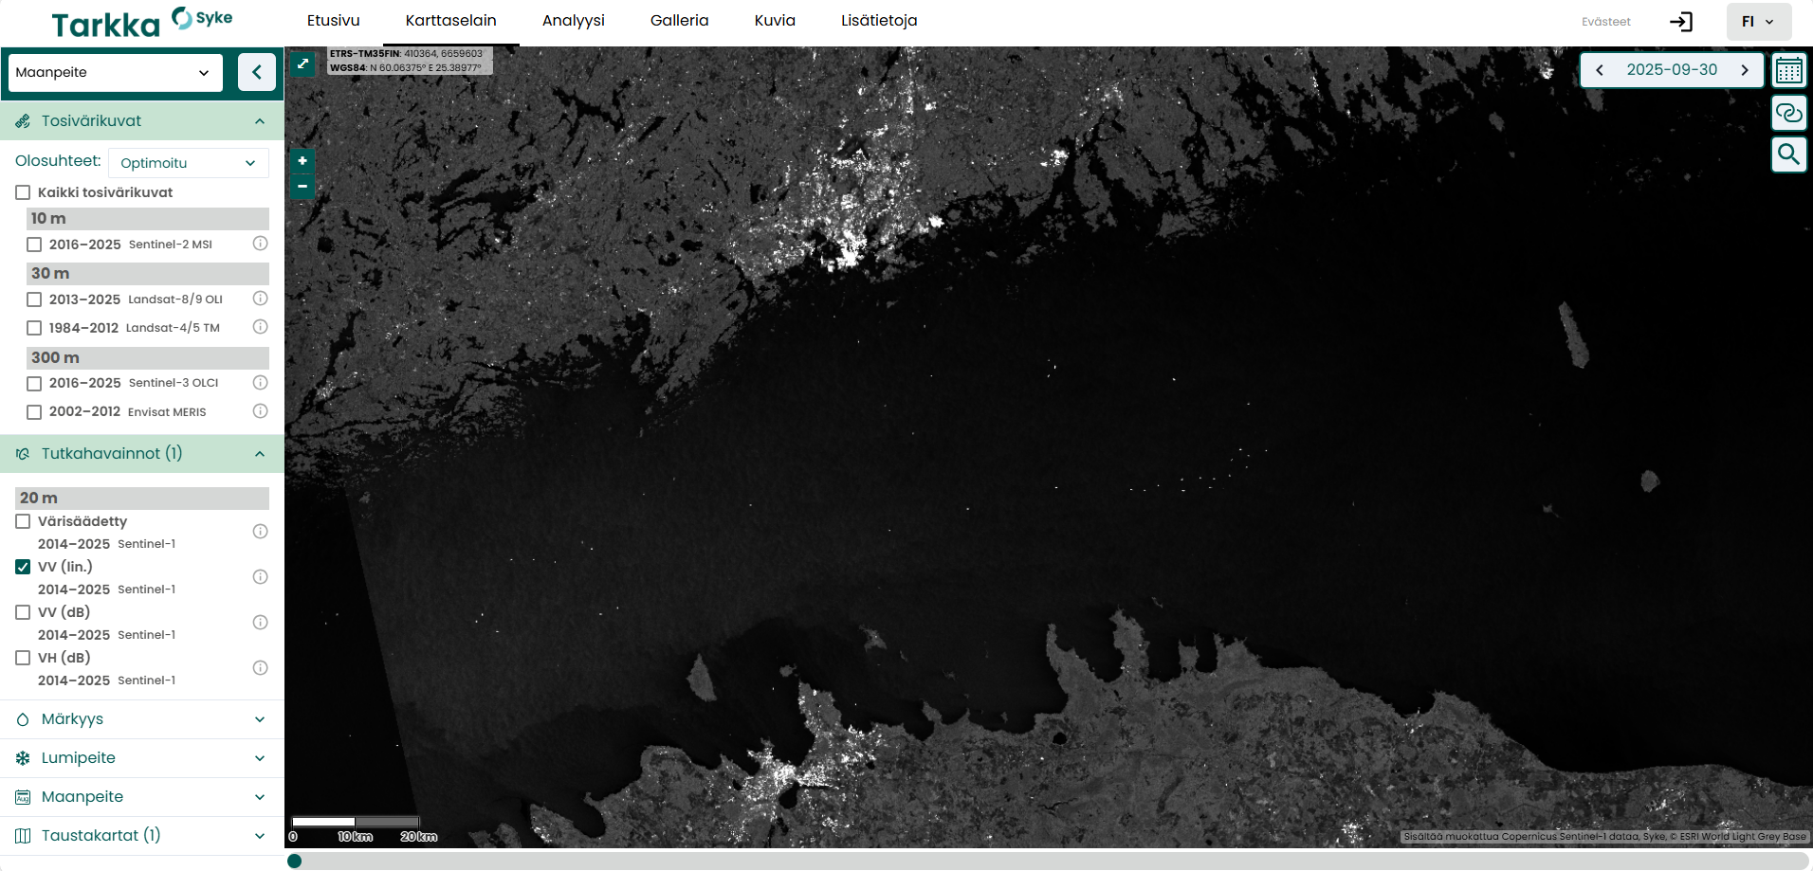Collapse the left sidebar panel
1813x871 pixels.
click(x=257, y=72)
